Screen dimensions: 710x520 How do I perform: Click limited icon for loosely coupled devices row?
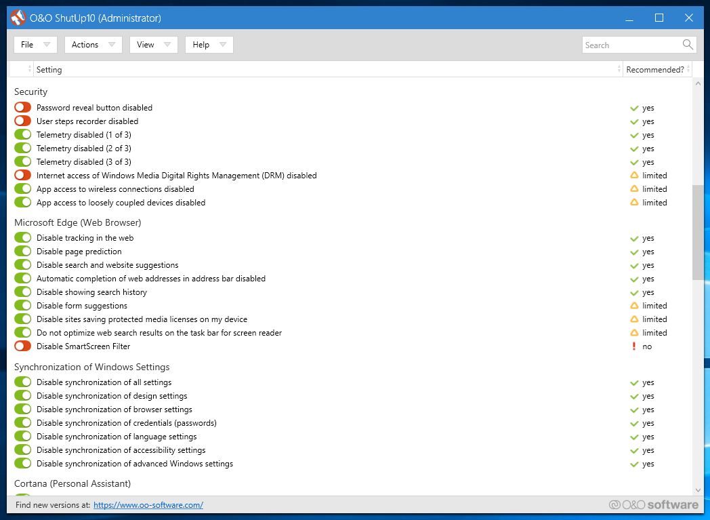coord(634,203)
